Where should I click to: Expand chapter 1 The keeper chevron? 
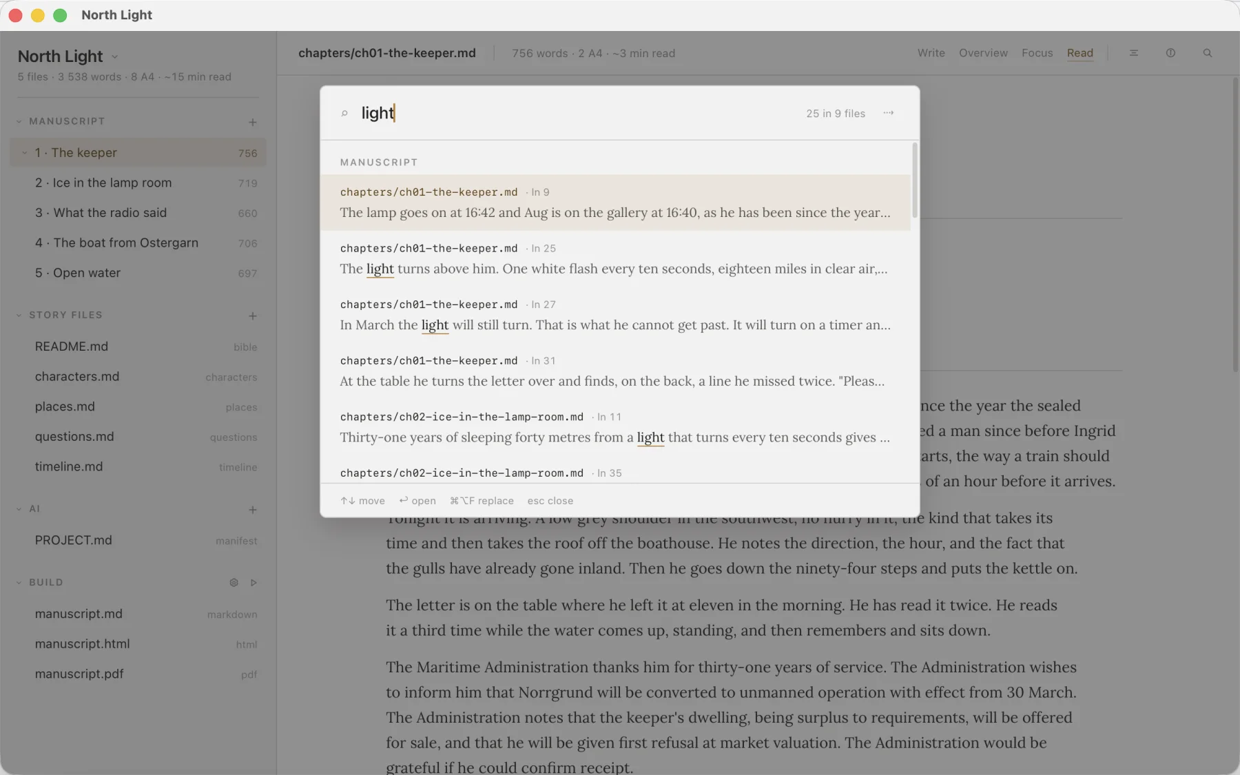(x=25, y=153)
